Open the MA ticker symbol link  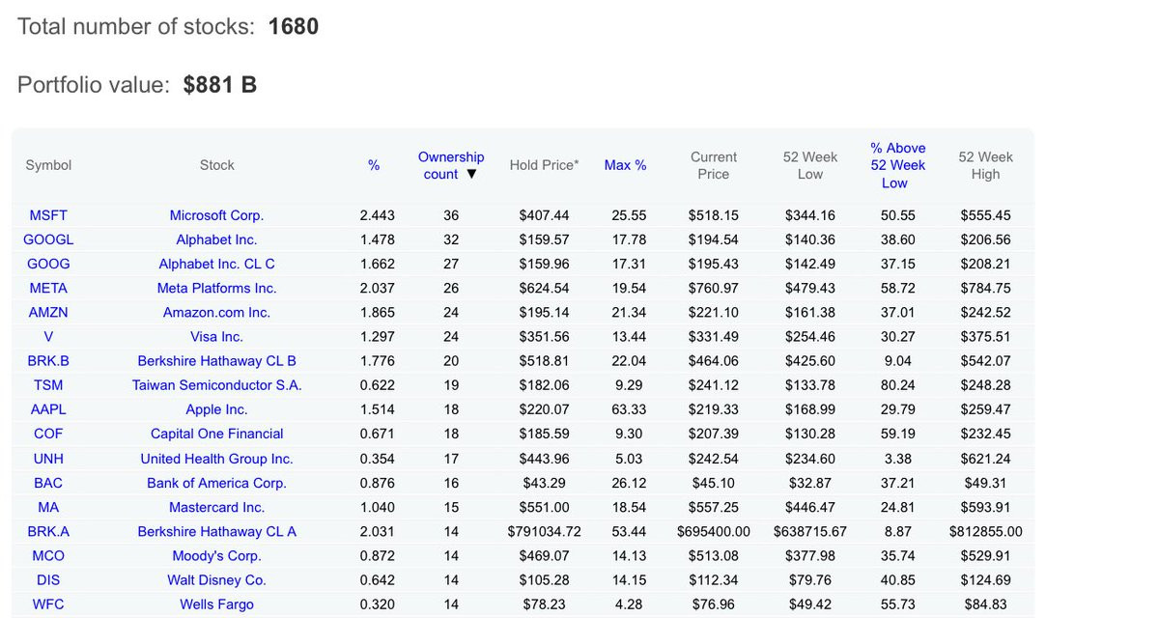point(48,507)
